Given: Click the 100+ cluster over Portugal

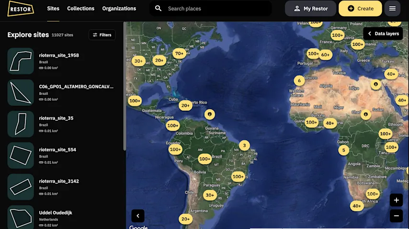Looking at the screenshot, I should (313, 54).
